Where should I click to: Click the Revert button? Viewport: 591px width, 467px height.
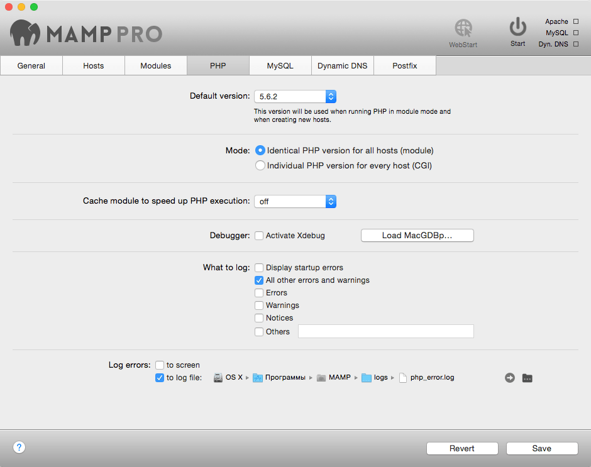point(462,449)
